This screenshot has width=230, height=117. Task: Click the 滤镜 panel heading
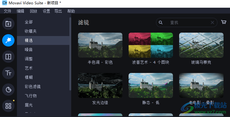[84, 22]
